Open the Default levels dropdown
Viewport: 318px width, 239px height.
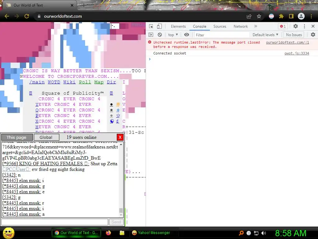click(265, 35)
